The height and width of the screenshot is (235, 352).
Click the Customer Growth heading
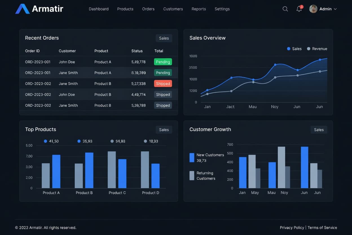pyautogui.click(x=210, y=129)
